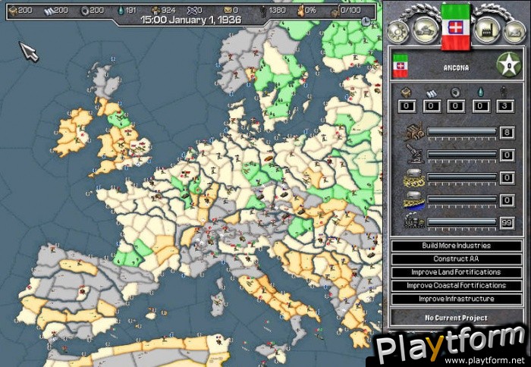Click the industry factory icon beside the slider

tap(414, 132)
